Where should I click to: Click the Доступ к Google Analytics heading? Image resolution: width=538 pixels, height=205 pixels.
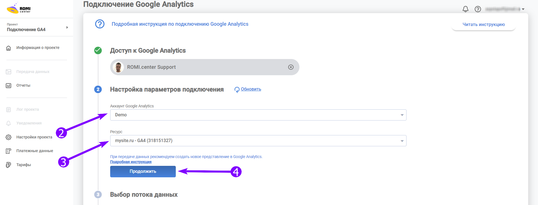(148, 51)
